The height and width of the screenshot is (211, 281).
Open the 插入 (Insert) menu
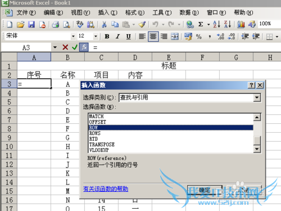pos(108,12)
